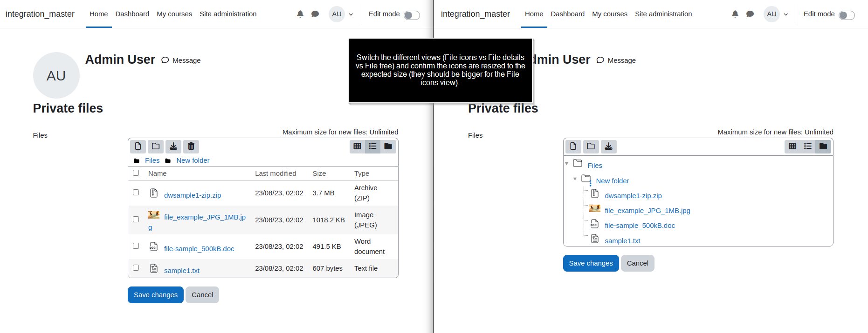This screenshot has width=868, height=333.
Task: Click Save changes button in right window
Action: pos(591,263)
